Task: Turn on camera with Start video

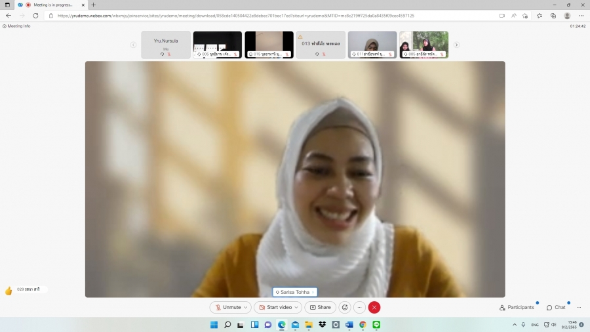Action: (275, 307)
